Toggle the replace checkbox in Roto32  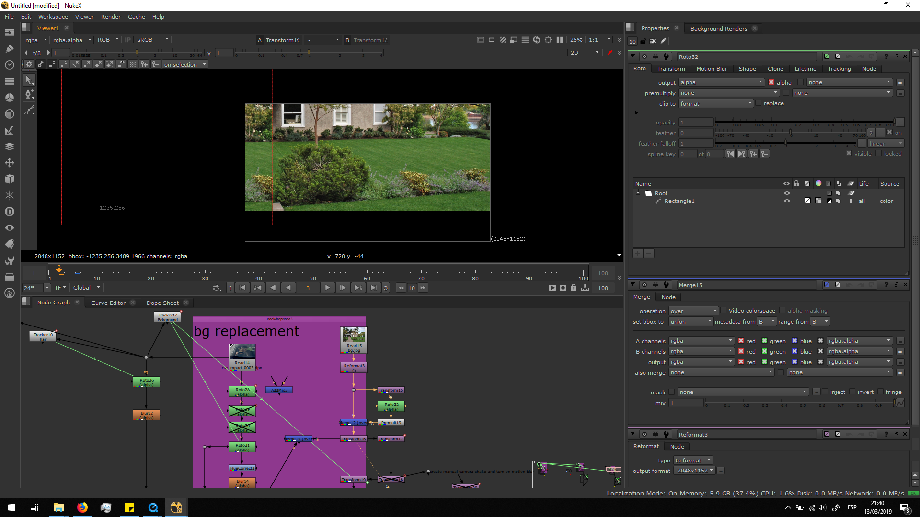pos(759,103)
